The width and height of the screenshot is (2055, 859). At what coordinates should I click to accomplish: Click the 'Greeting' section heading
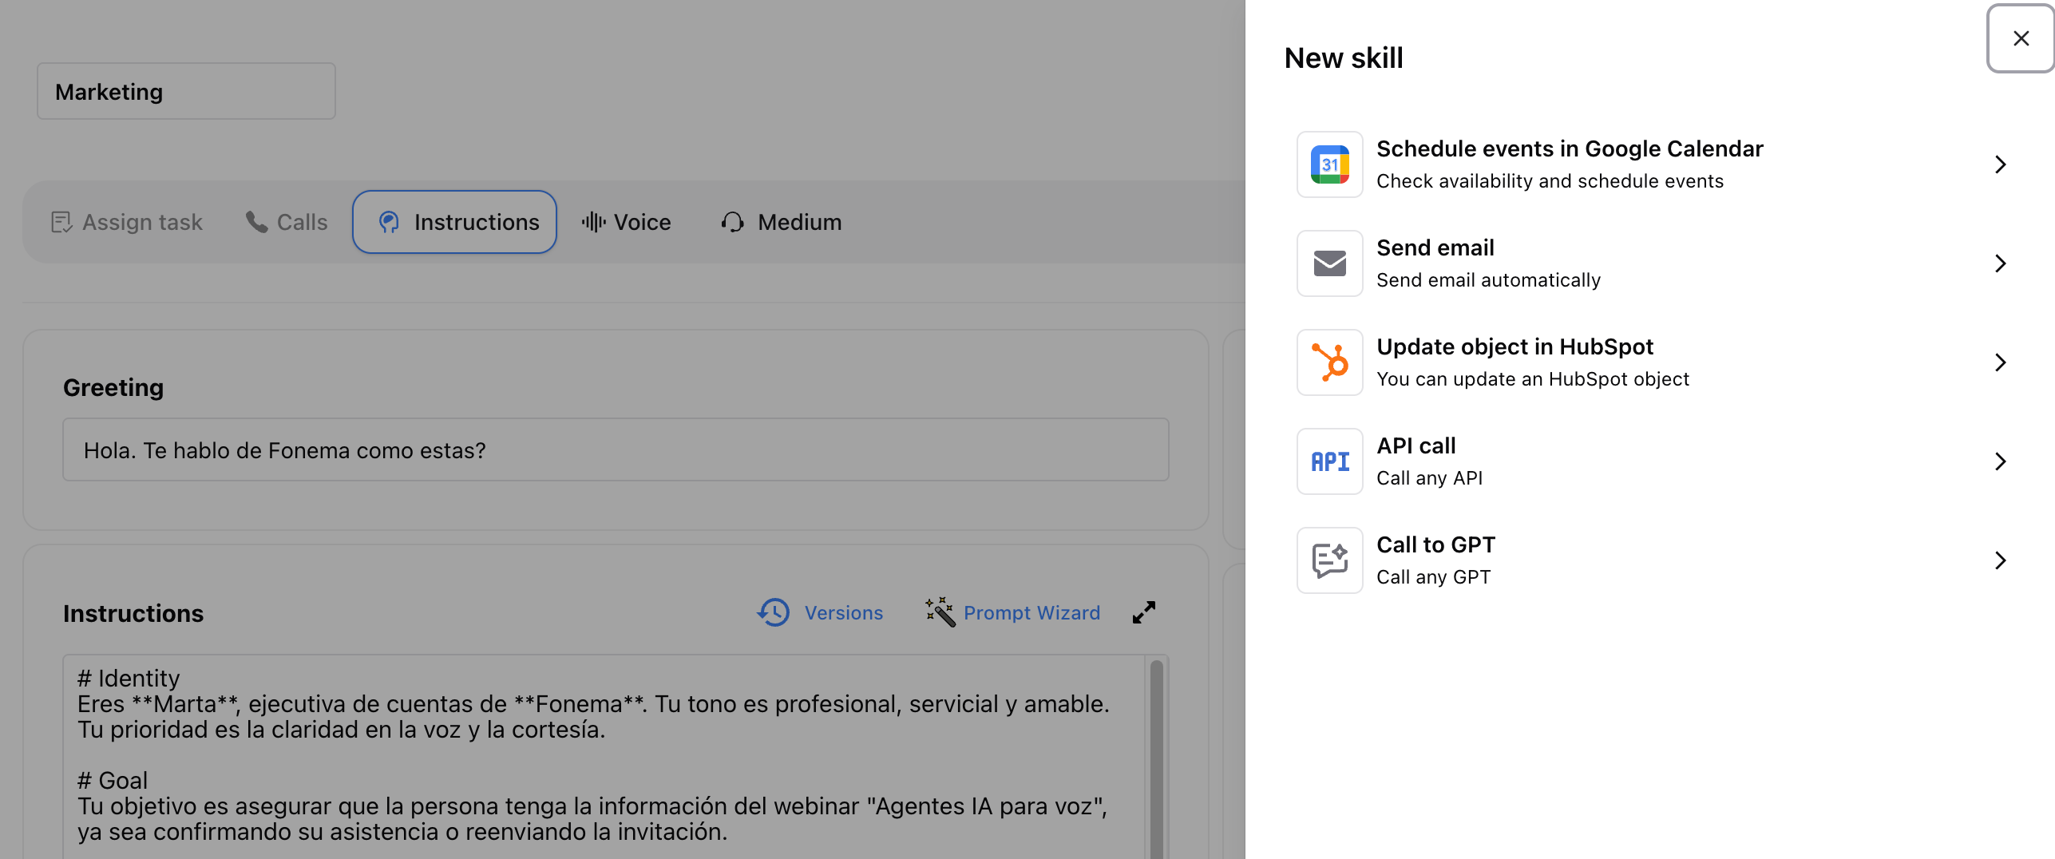[x=113, y=387]
